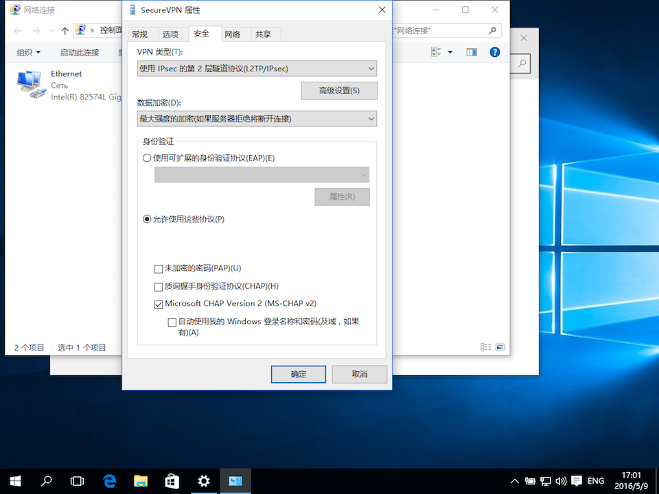
Task: Toggle the preview pane icon
Action: (472, 52)
